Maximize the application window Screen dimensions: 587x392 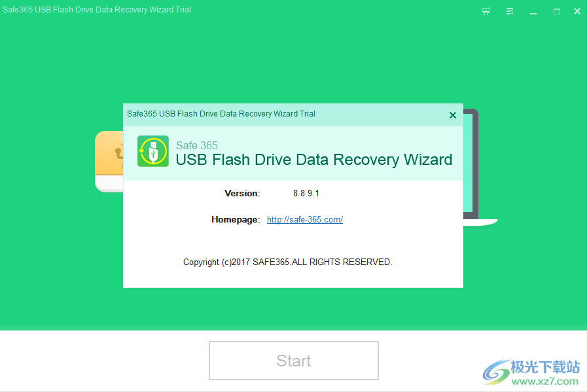(x=557, y=11)
